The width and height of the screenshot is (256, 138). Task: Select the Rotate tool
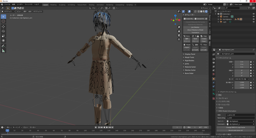click(3, 31)
